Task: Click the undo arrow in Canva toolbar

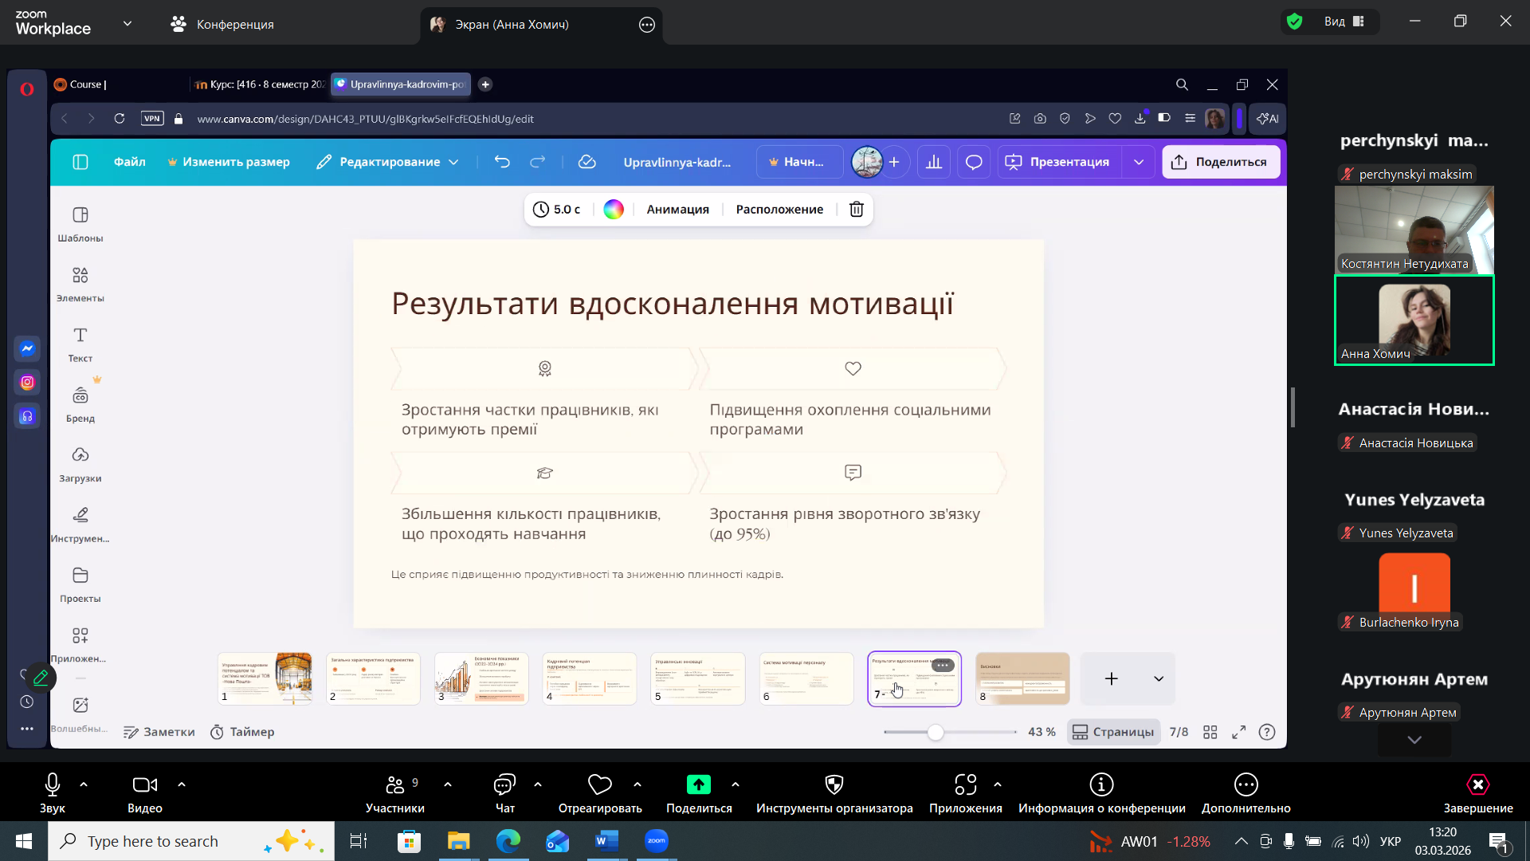Action: coord(501,162)
